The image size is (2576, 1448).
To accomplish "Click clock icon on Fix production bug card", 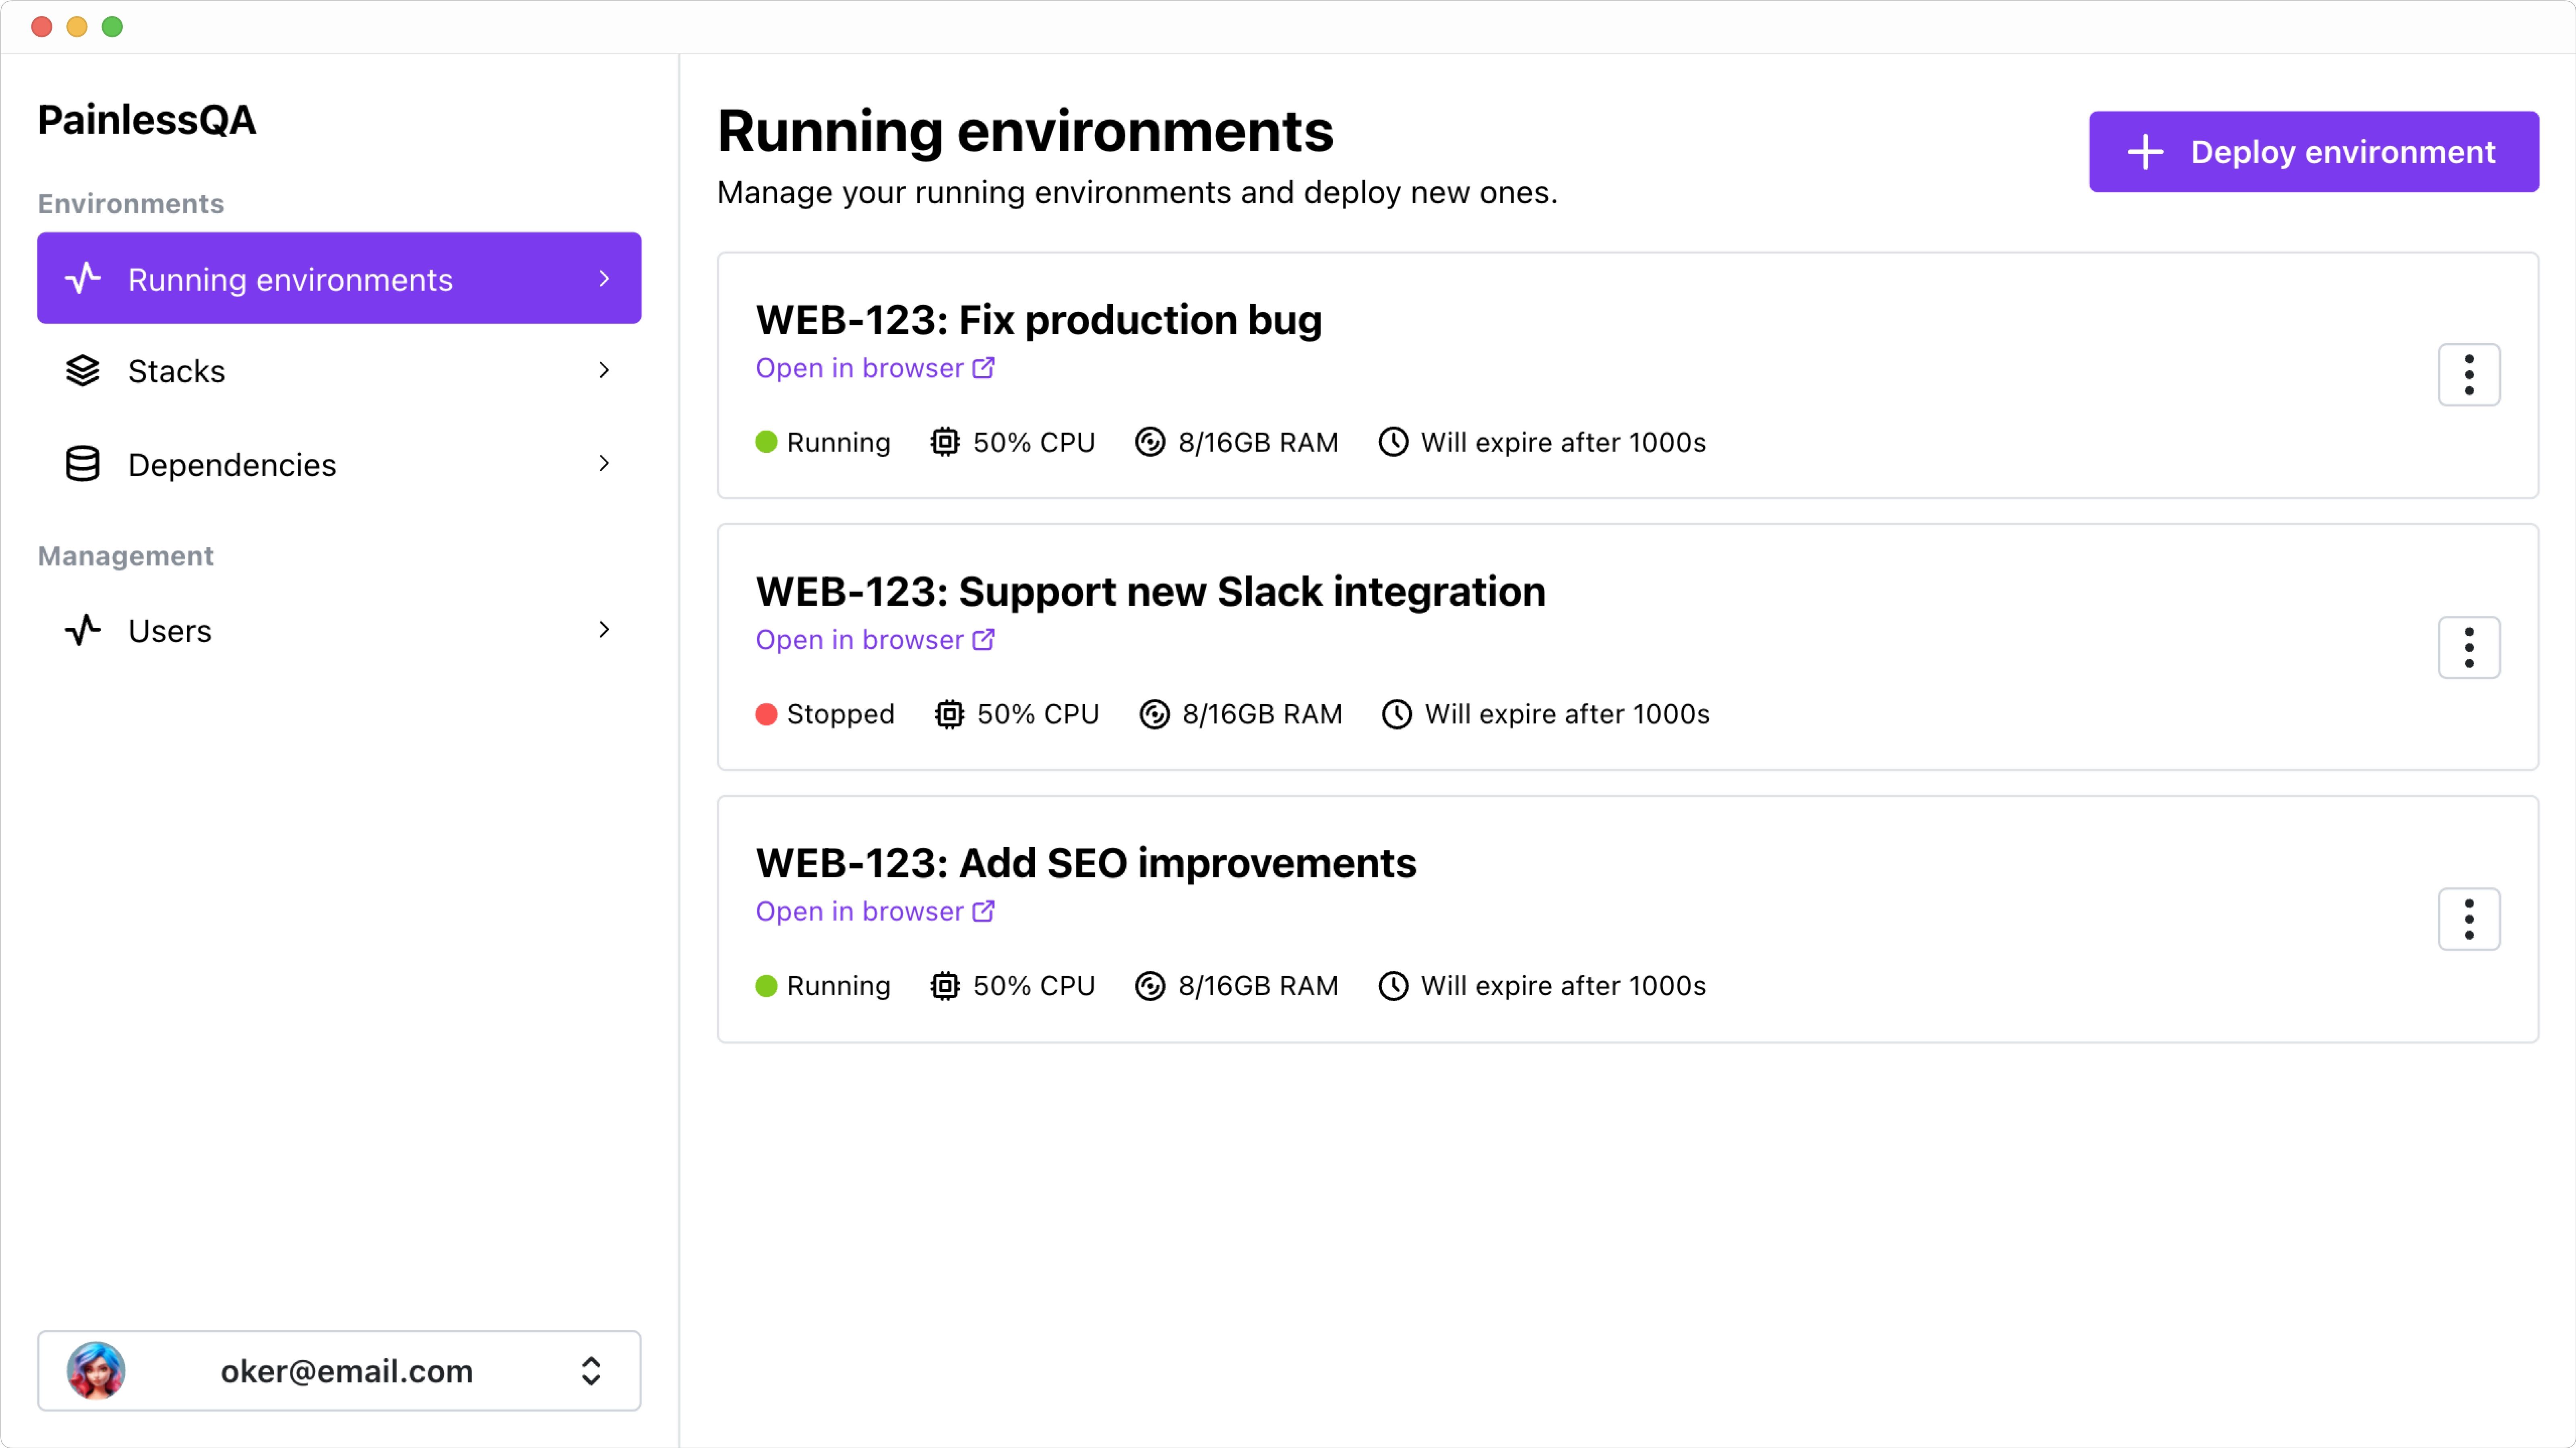I will [x=1393, y=442].
